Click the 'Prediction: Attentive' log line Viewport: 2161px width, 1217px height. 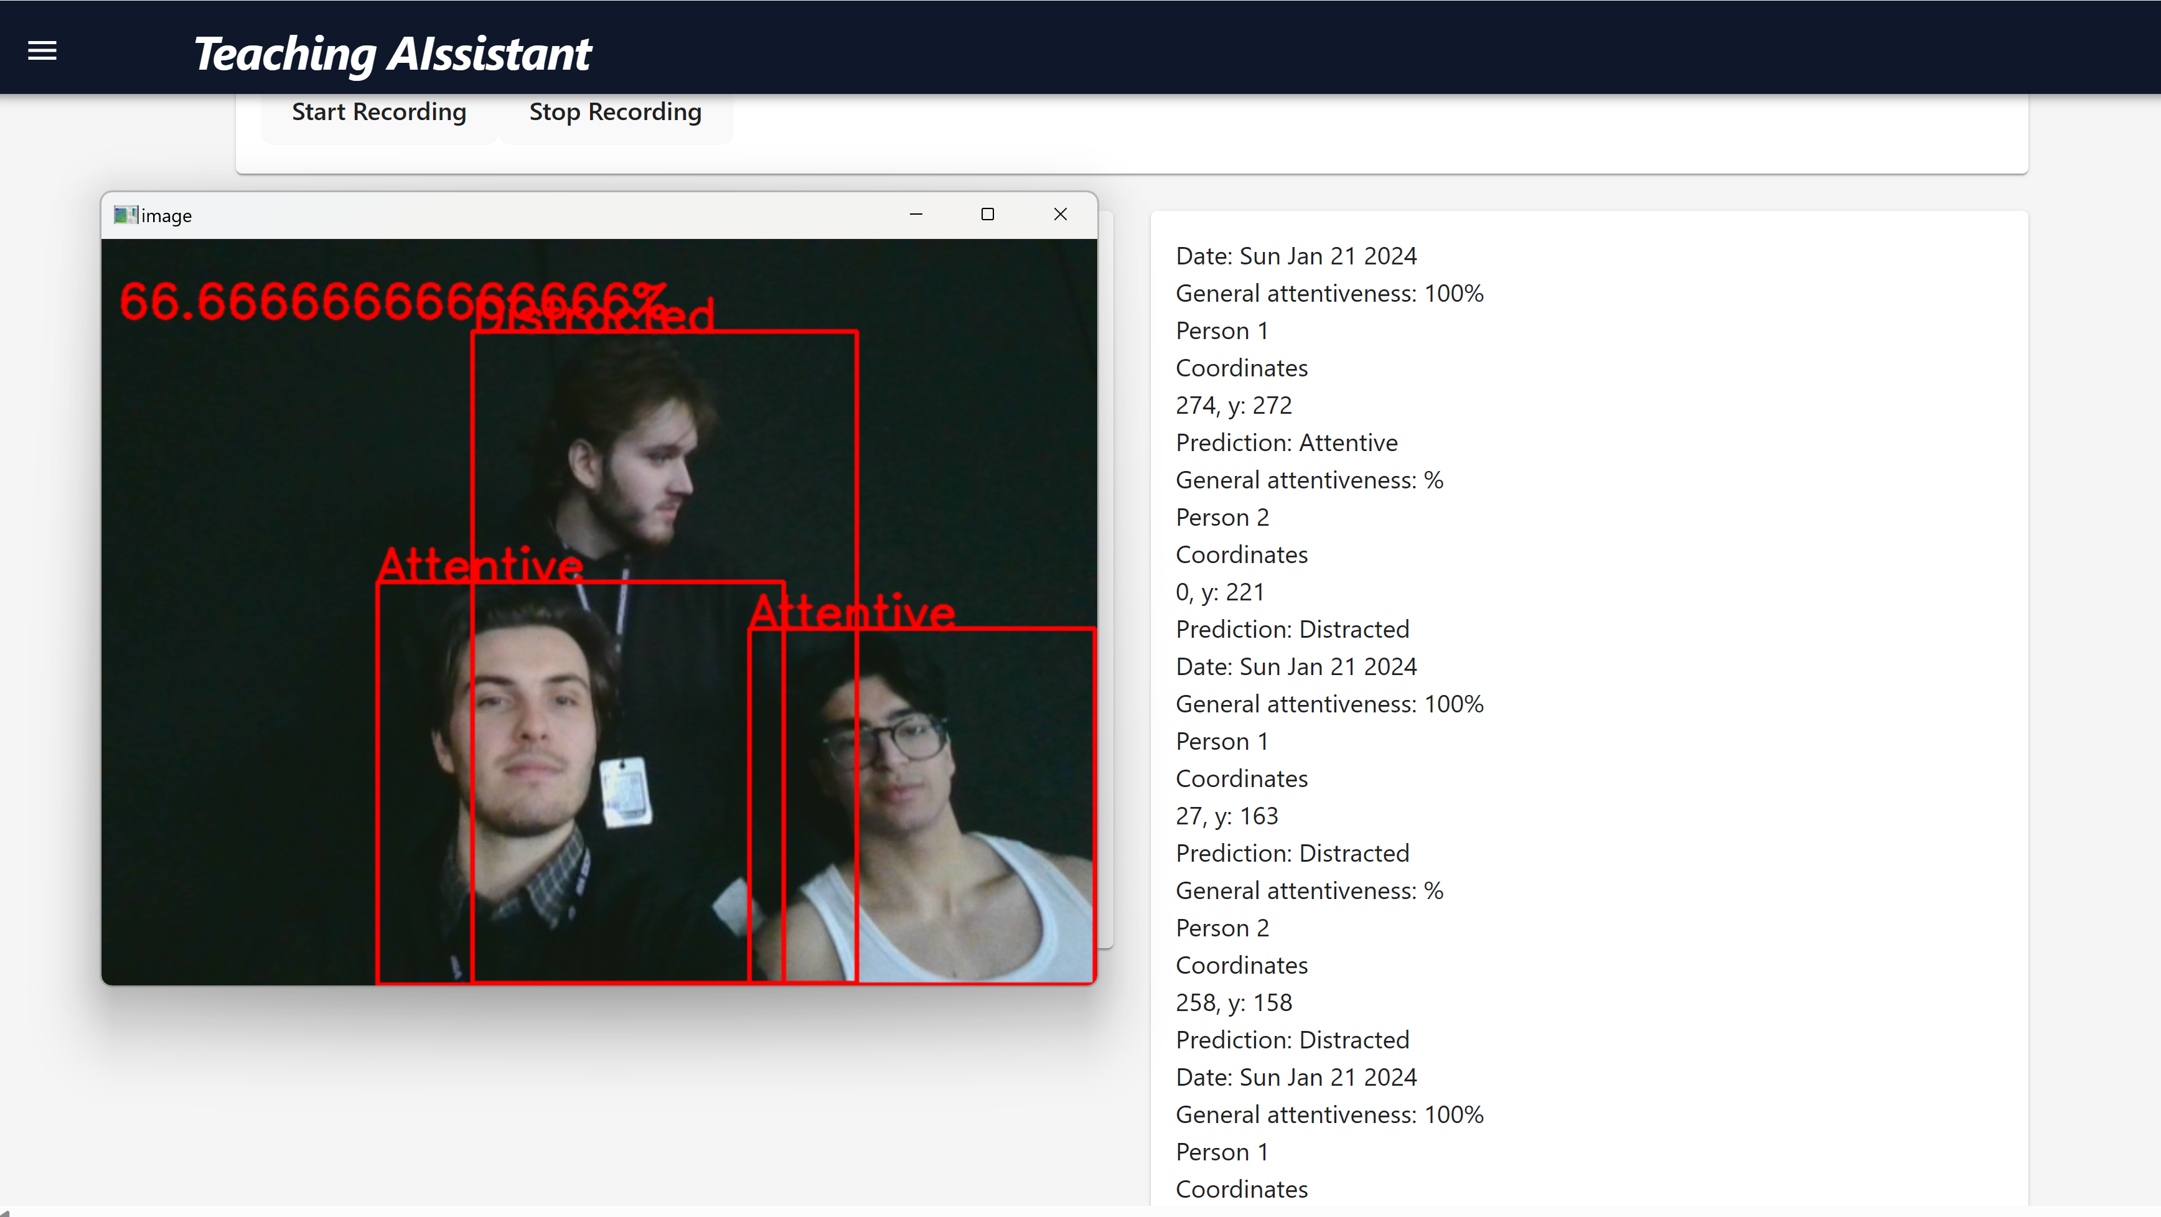(x=1286, y=443)
